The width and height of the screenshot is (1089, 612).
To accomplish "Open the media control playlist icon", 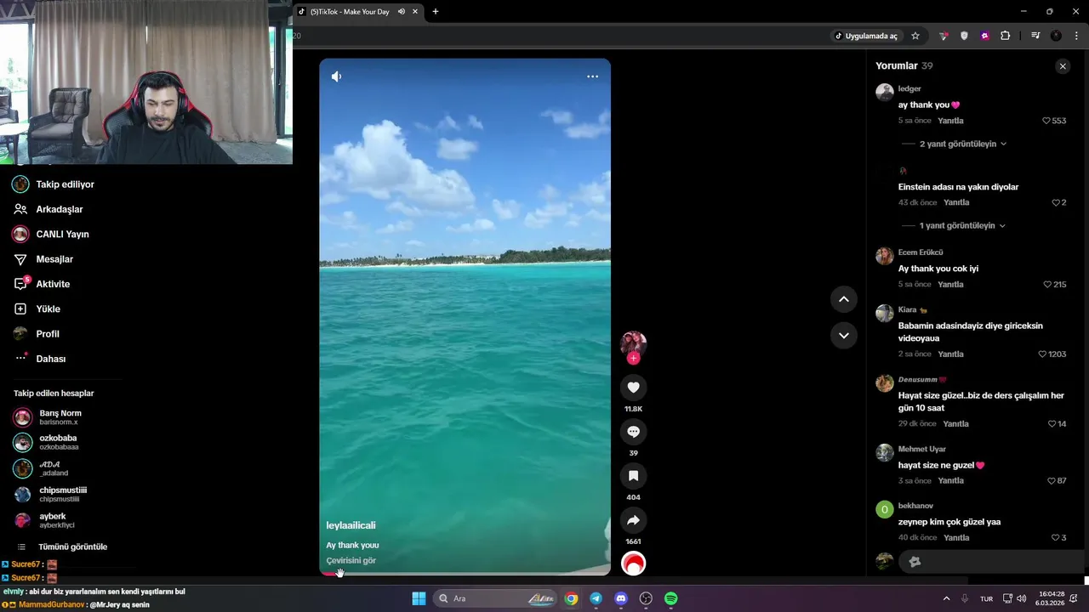I will tap(1035, 36).
